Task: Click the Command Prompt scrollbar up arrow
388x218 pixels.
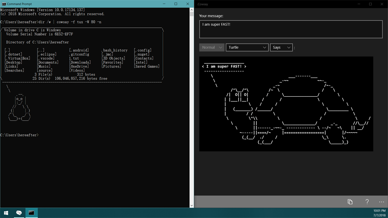Action: click(191, 10)
